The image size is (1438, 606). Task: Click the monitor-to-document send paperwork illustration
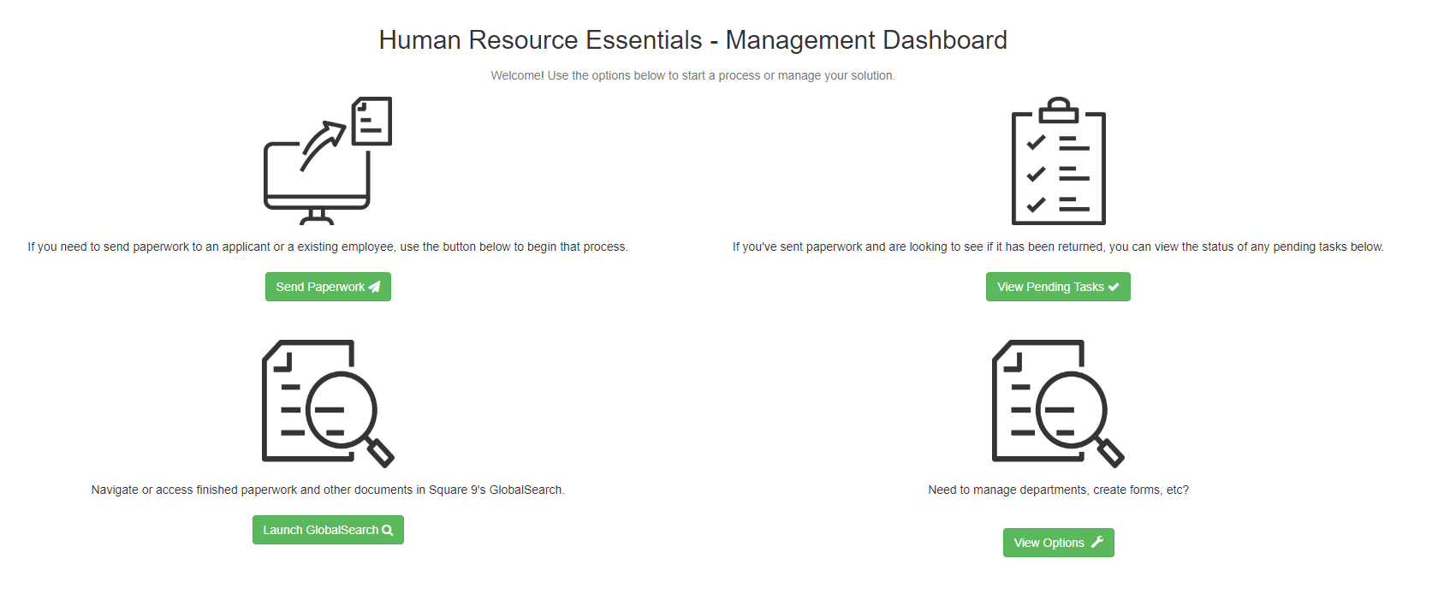point(327,161)
